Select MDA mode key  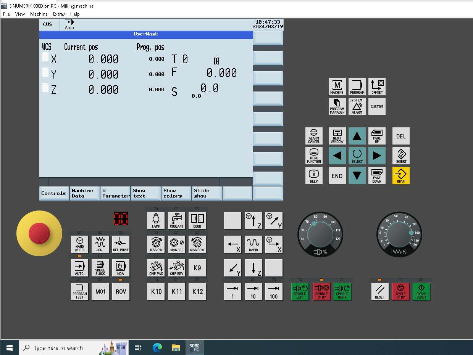121,268
